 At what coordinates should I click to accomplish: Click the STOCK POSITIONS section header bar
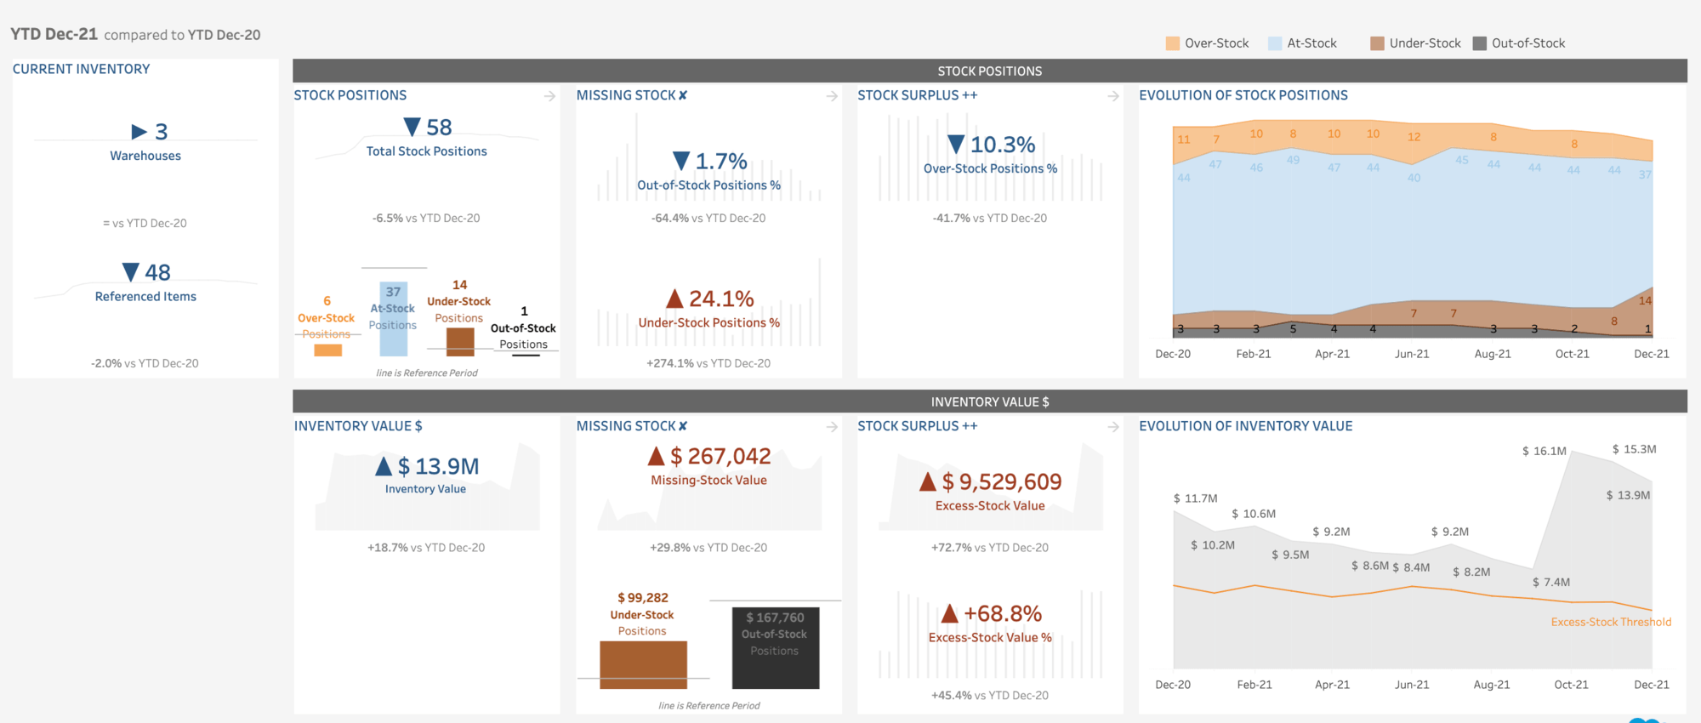pos(989,71)
